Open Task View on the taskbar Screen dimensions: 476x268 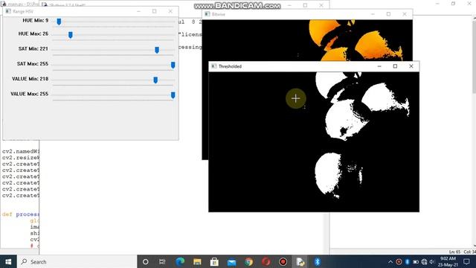click(x=162, y=261)
